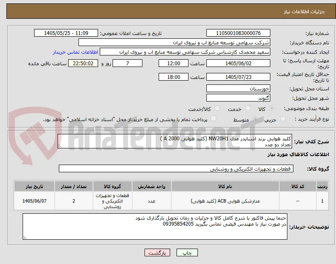This screenshot has width=336, height=264.
Task: Select the متوسط purchase type radio
Action: click(255, 119)
